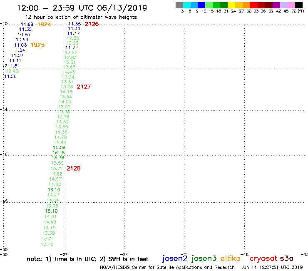The image size is (308, 271).
Task: Click the wave height value 13.95
Action: 52,206
